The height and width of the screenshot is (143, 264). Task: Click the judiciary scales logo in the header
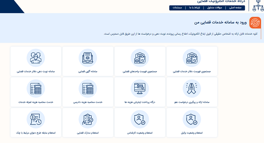pyautogui.click(x=258, y=6)
